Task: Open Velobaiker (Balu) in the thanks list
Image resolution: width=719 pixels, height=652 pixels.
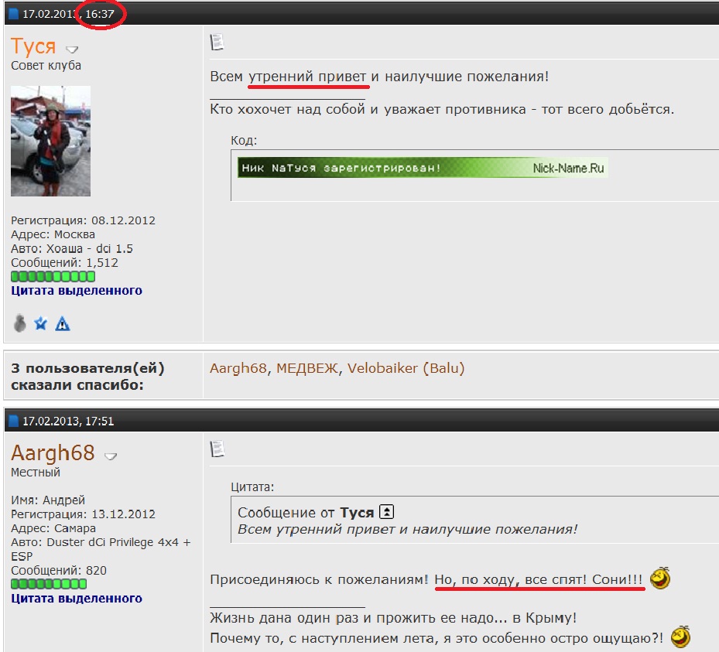Action: [x=406, y=368]
